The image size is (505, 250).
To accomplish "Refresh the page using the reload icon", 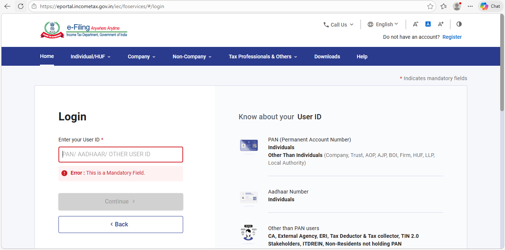I will (20, 6).
